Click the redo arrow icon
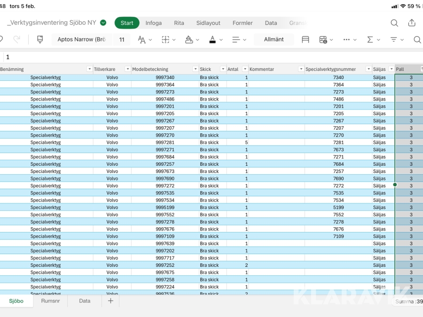The image size is (423, 317). tap(16, 39)
